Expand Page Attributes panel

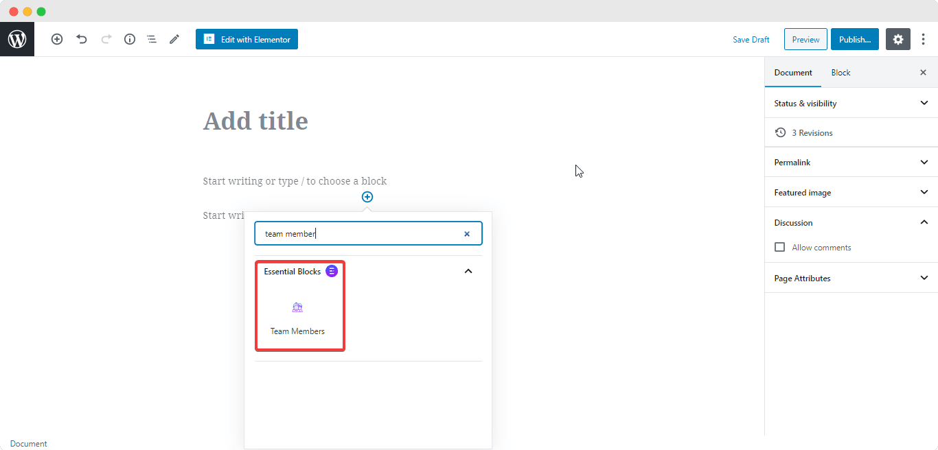[851, 278]
